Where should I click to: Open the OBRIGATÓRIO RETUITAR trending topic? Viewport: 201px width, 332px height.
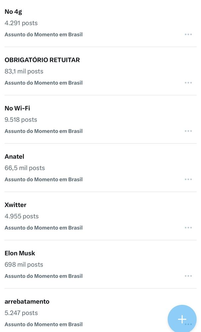(x=100, y=71)
